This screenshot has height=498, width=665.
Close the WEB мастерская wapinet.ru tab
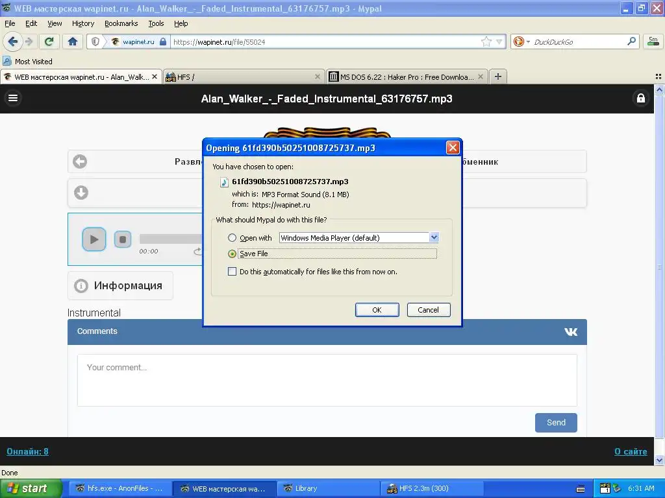click(155, 77)
